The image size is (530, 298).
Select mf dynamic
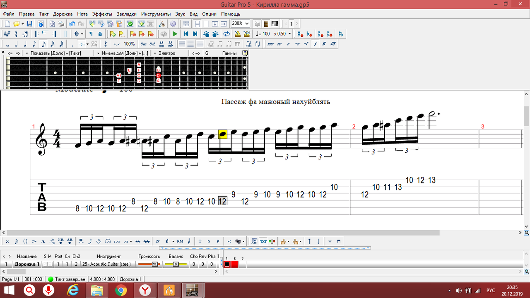coord(306,43)
